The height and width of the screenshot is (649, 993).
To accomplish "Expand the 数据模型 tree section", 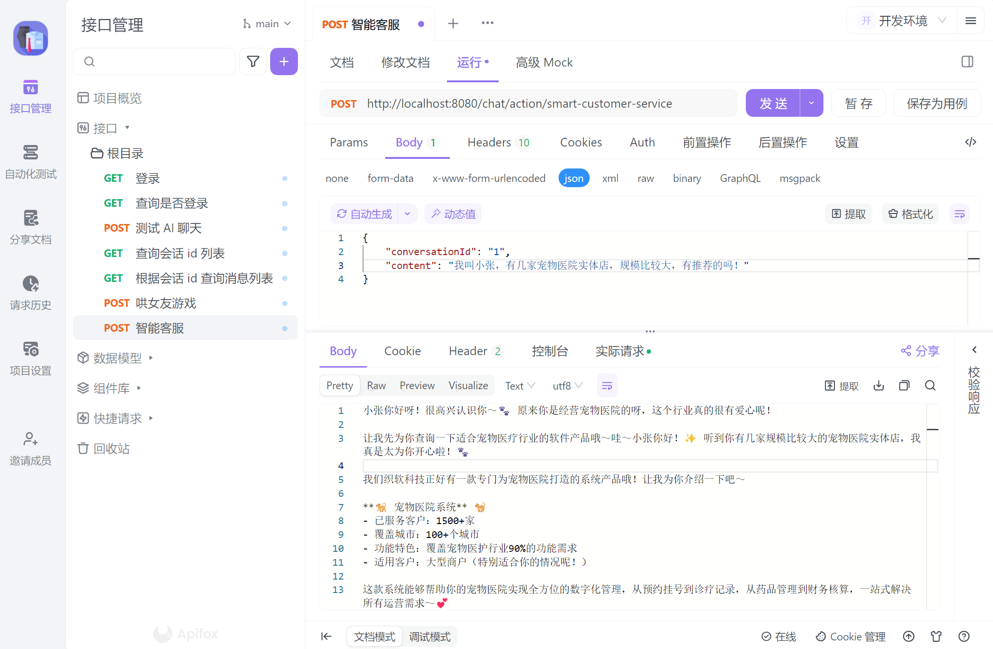I will [x=117, y=358].
